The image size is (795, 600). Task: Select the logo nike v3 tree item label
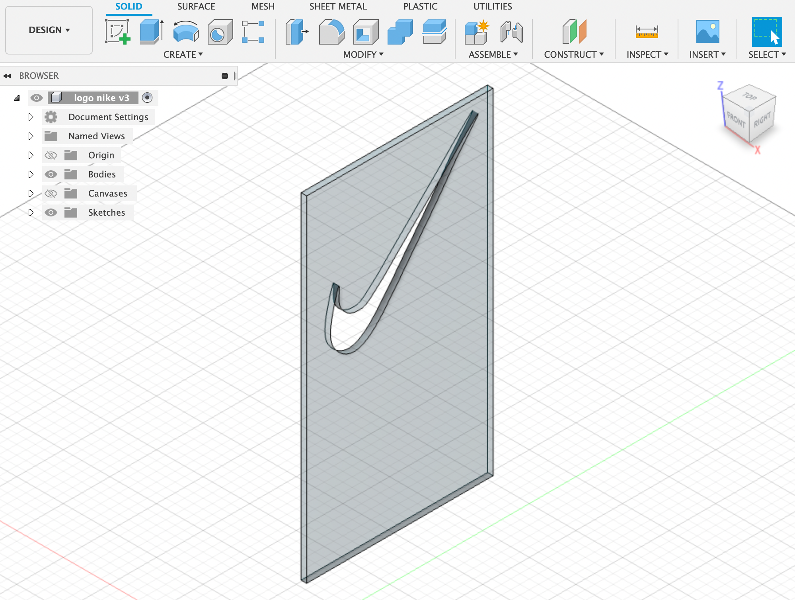click(x=101, y=98)
